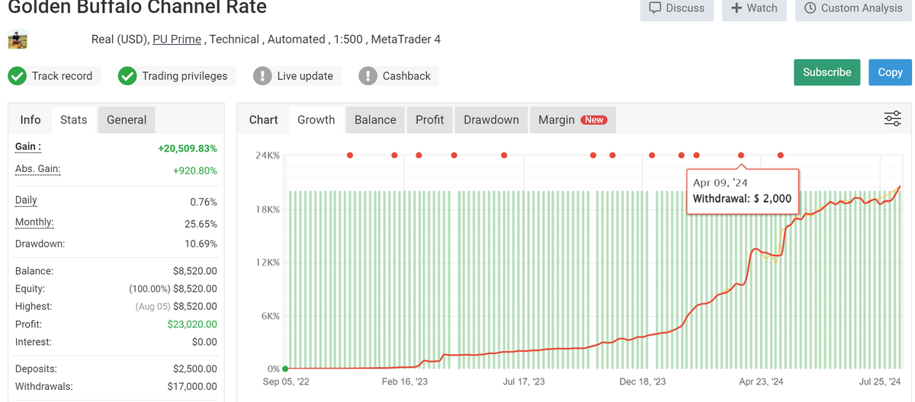Viewport: 915px width, 402px height.
Task: Select the Drawdown chart tab
Action: [x=491, y=120]
